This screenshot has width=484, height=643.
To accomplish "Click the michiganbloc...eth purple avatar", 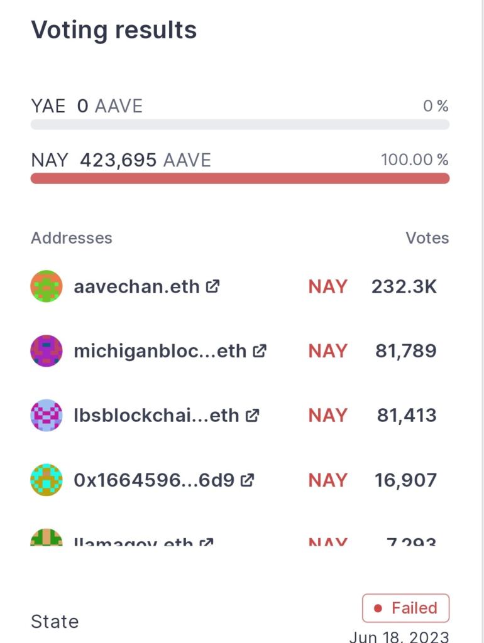I will pos(47,351).
